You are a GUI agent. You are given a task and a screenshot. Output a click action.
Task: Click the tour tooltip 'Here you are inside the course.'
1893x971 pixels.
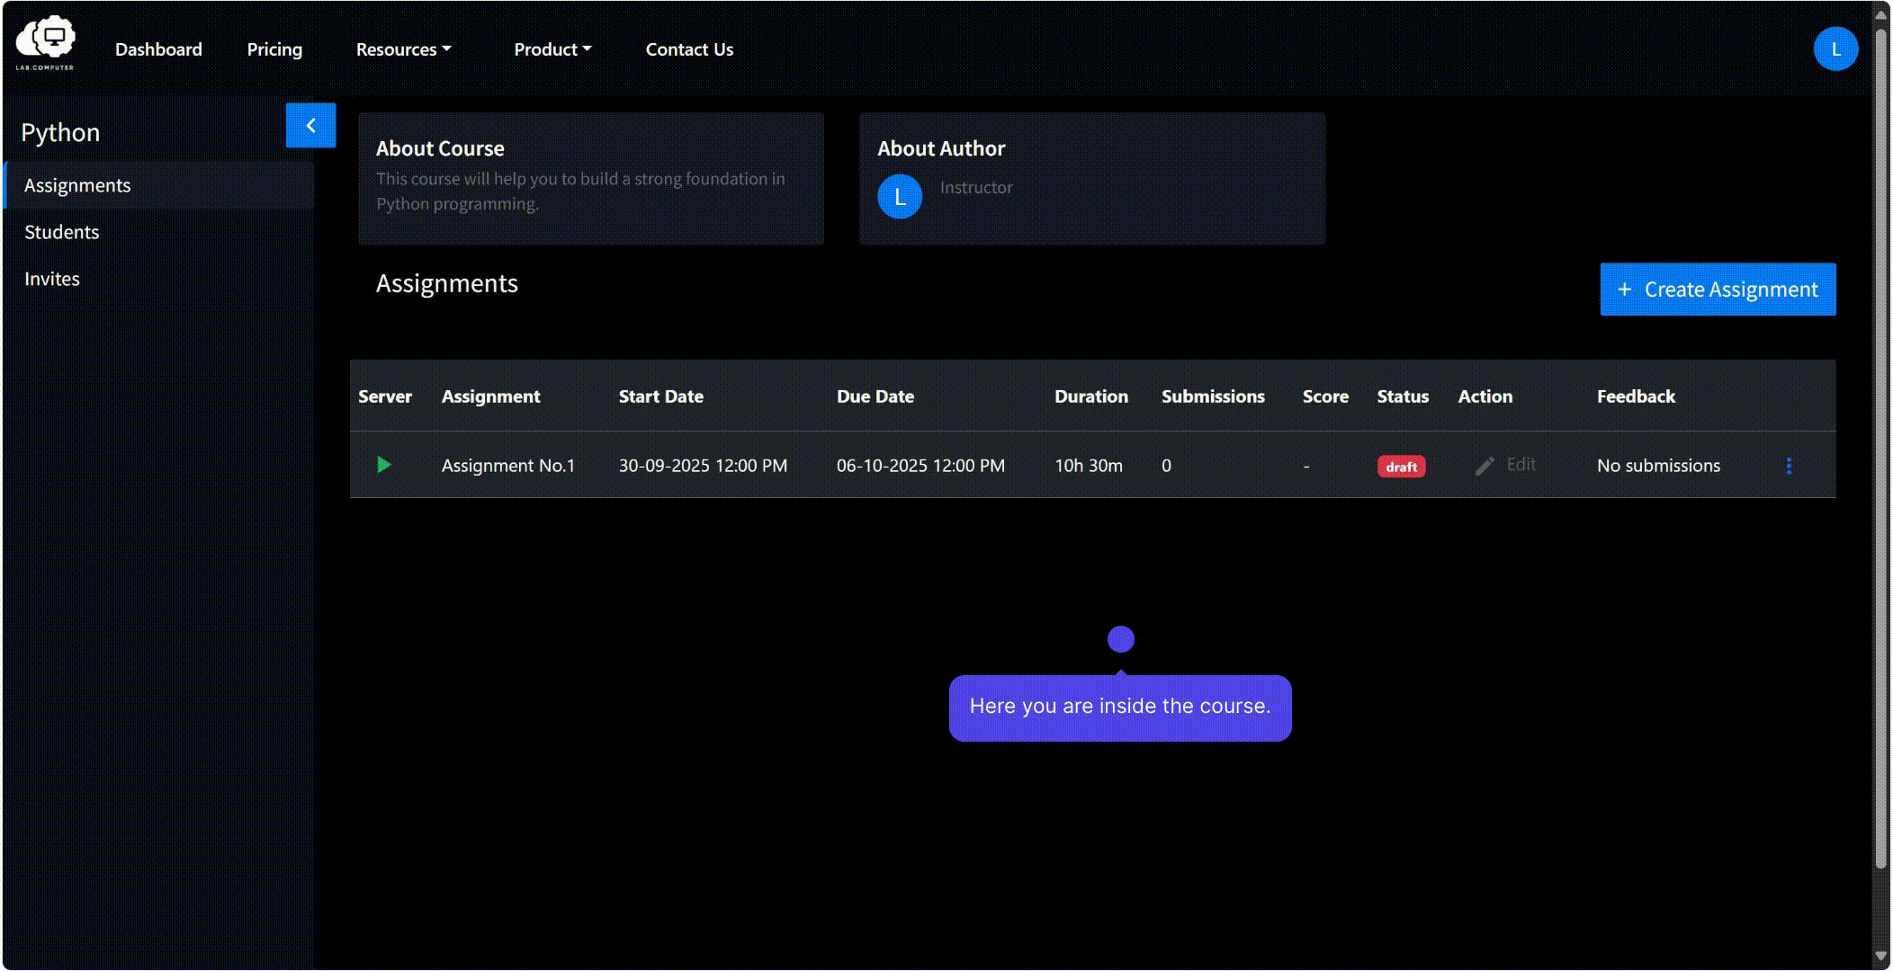1120,707
